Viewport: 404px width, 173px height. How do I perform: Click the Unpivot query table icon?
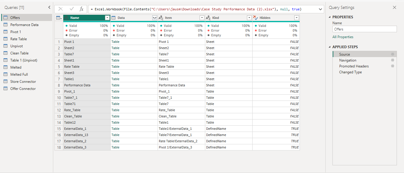(5, 46)
